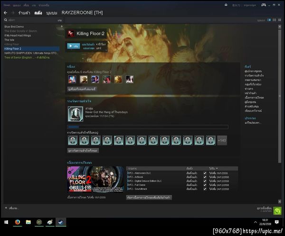The height and width of the screenshot is (236, 285).
Task: Click the Steam taskbar icon
Action: [61, 222]
